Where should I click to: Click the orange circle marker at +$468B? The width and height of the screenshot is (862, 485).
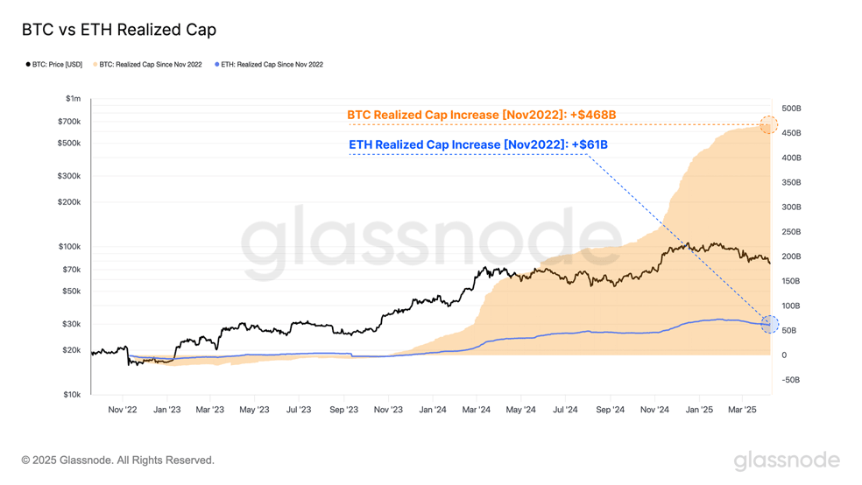768,124
